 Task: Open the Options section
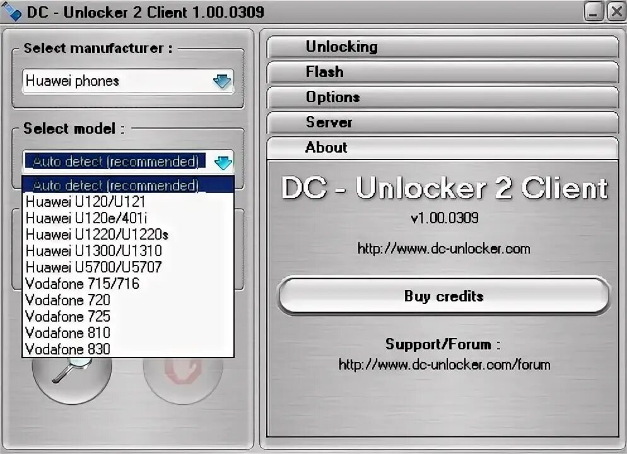click(443, 98)
